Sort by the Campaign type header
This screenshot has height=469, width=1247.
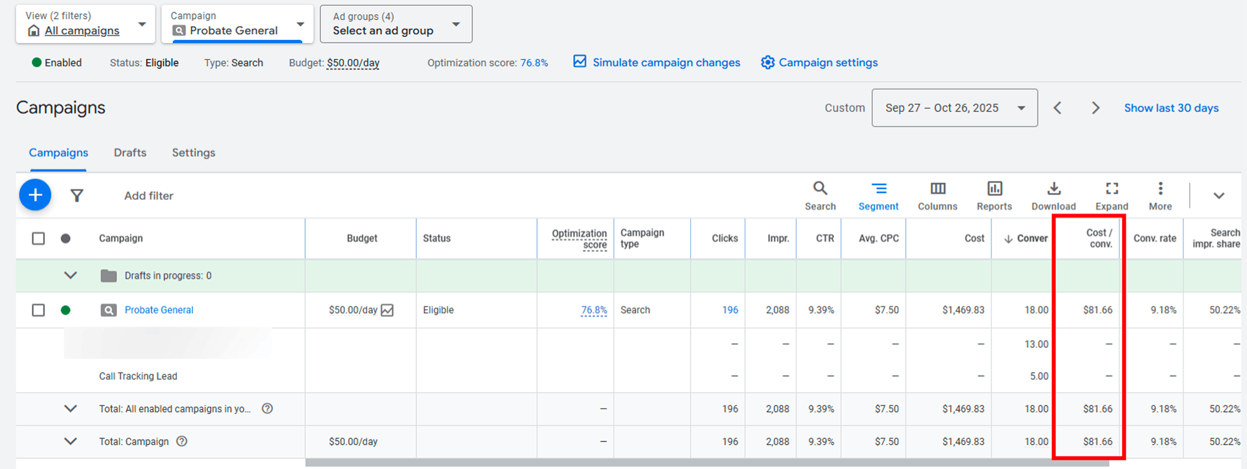click(642, 239)
